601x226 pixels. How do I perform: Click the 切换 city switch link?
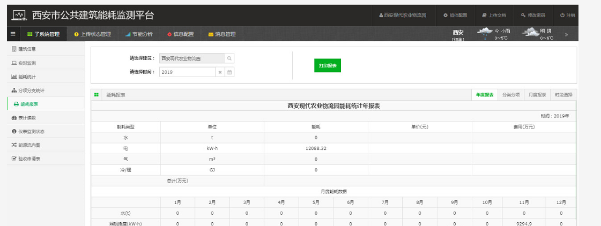458,40
